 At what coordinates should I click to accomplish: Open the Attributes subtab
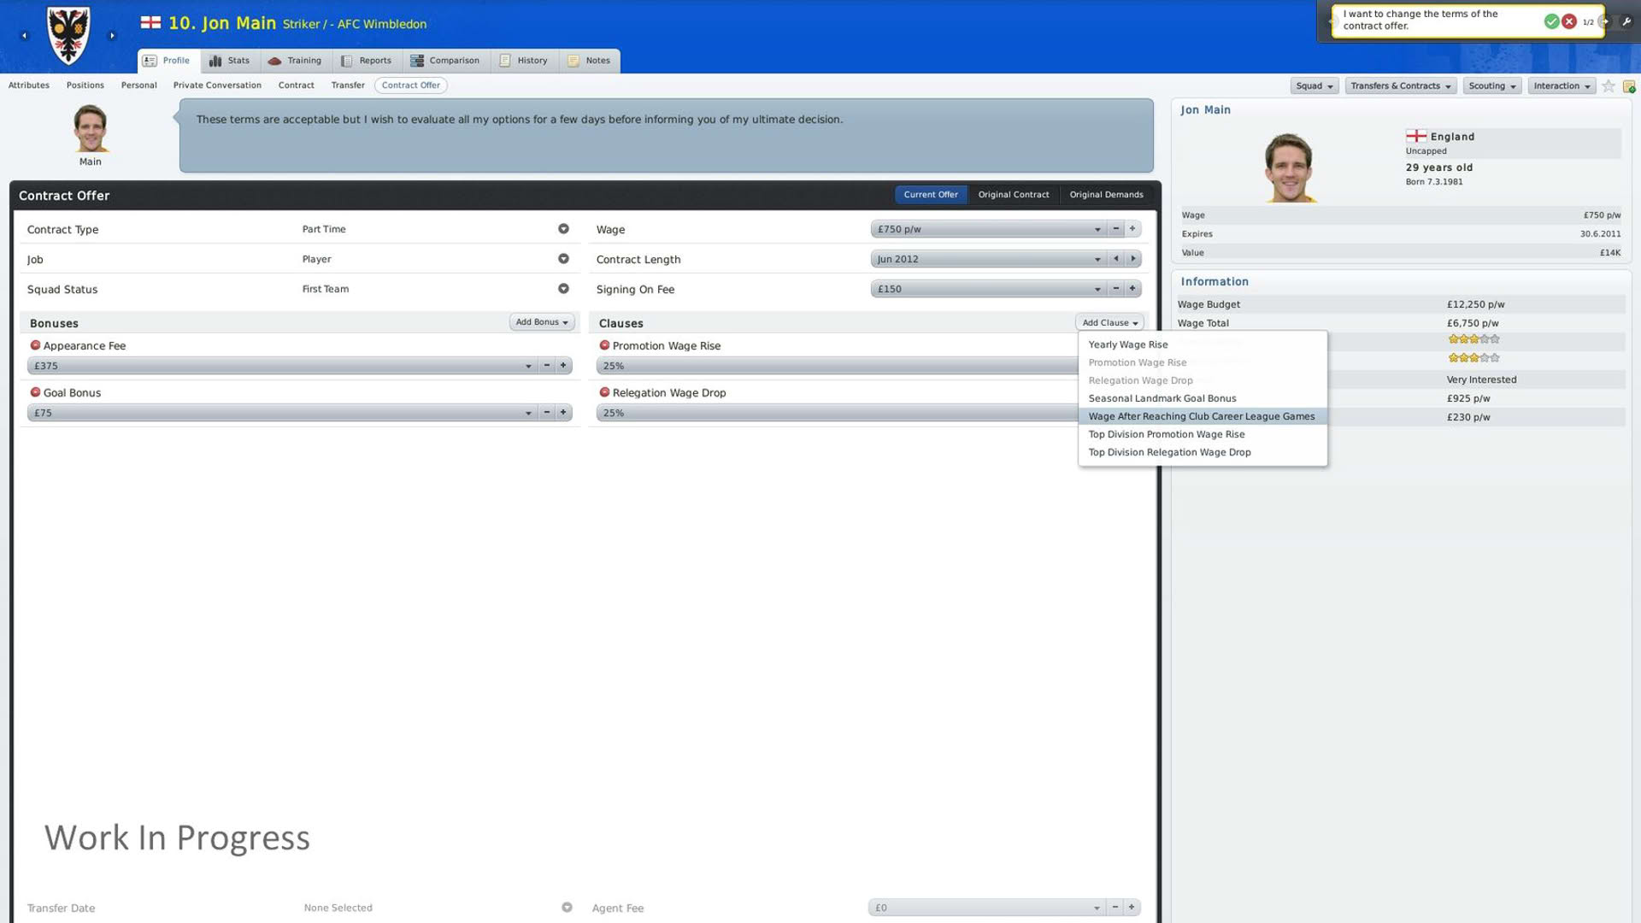click(x=29, y=85)
